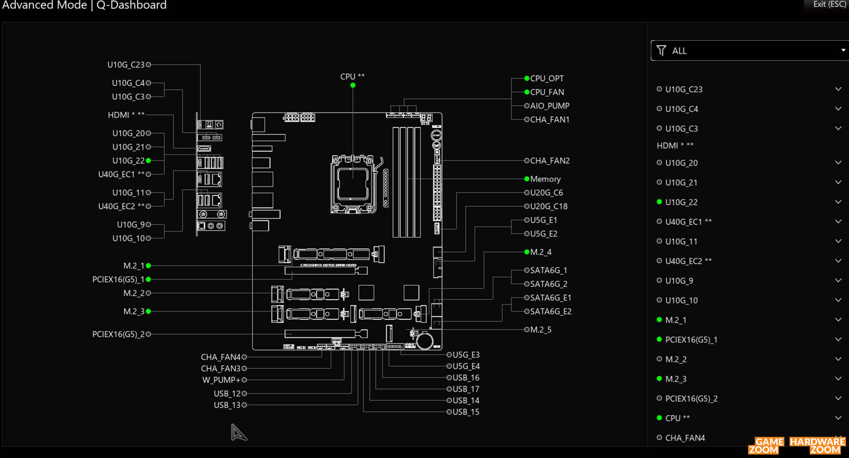Click the SATA6G_1 label on diagram
Viewport: 849px width, 458px height.
tap(548, 270)
